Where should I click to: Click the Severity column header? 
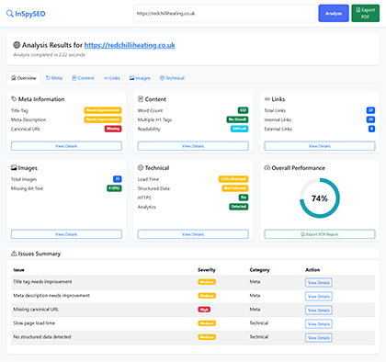coord(207,270)
